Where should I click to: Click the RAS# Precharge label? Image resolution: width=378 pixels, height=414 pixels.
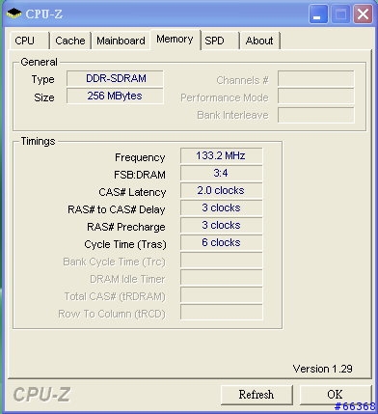pos(126,227)
